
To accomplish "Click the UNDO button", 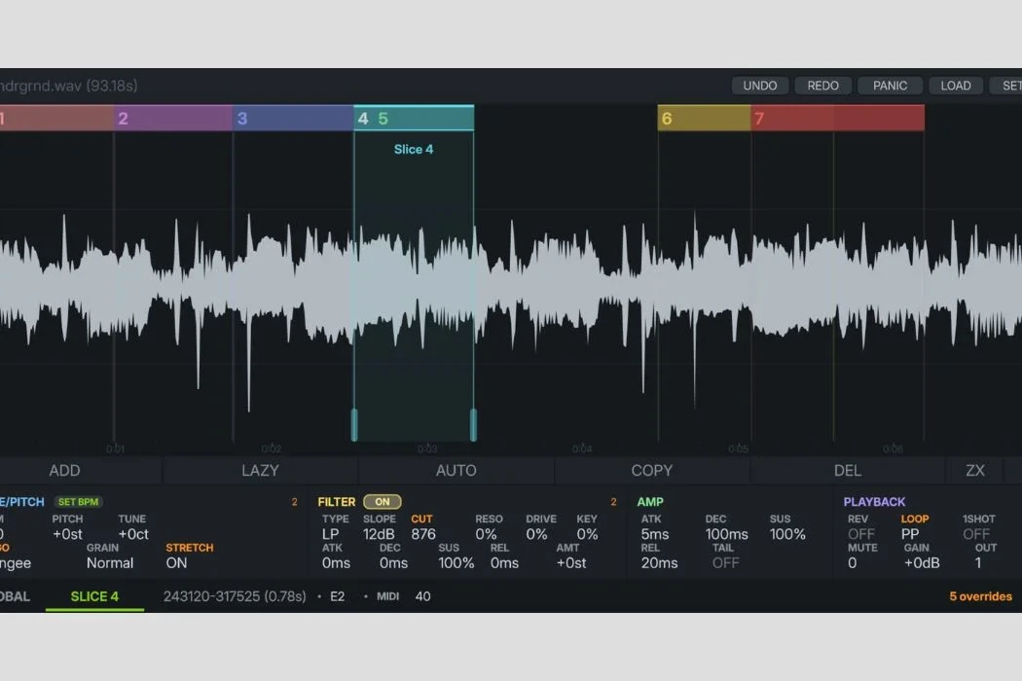I will pos(759,86).
